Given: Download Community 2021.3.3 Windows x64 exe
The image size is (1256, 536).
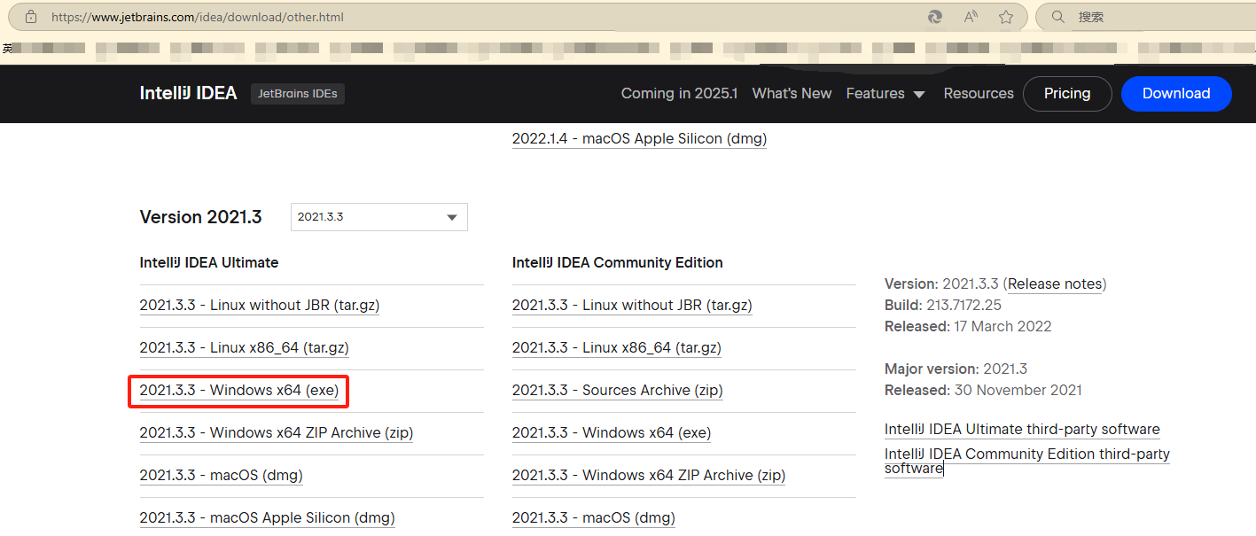Looking at the screenshot, I should coord(612,433).
